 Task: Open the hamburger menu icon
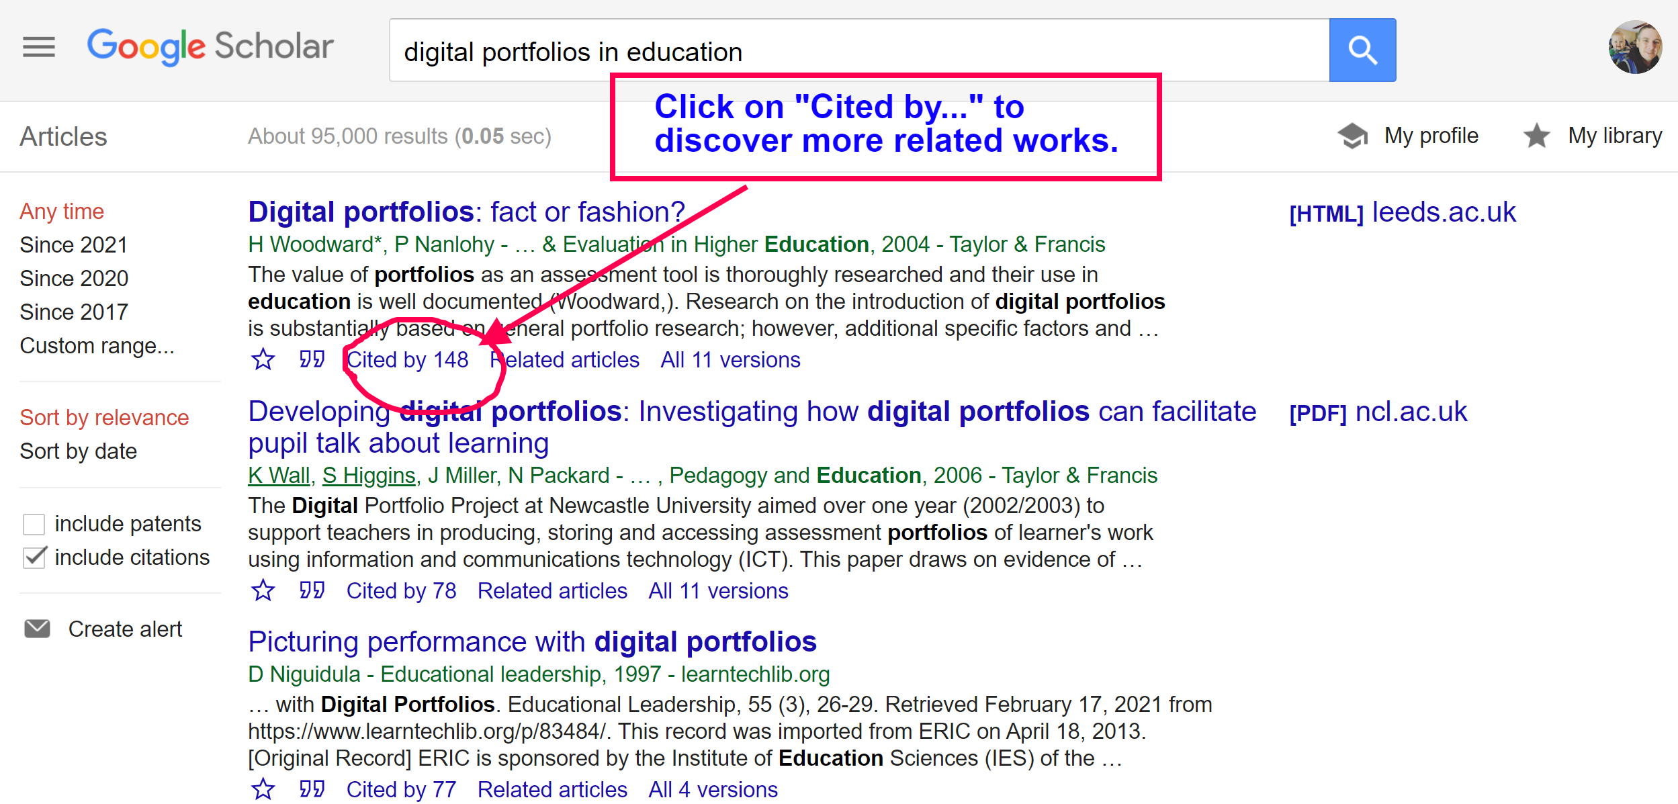38,47
